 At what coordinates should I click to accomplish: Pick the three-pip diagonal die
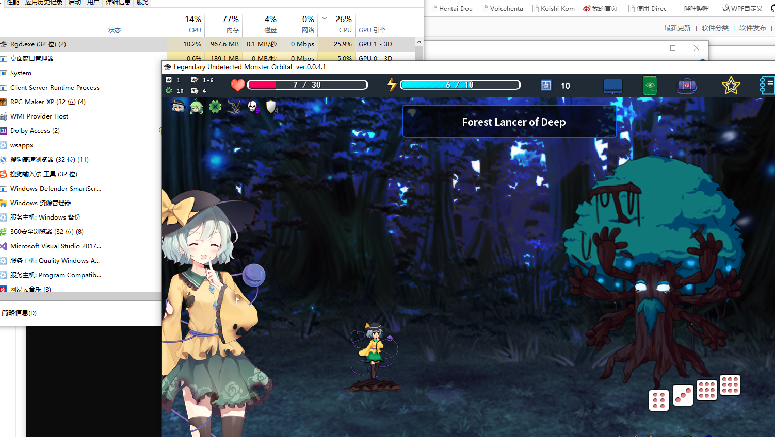click(683, 395)
